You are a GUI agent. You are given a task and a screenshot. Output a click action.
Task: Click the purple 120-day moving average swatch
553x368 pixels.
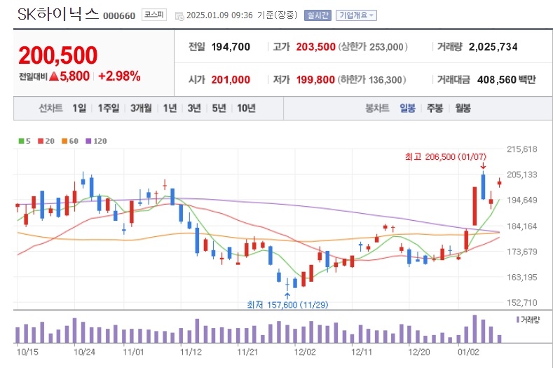point(88,141)
